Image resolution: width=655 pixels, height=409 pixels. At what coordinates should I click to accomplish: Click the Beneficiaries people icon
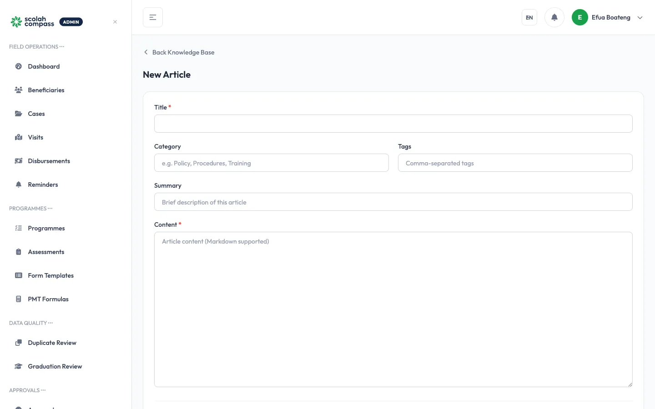(x=19, y=90)
